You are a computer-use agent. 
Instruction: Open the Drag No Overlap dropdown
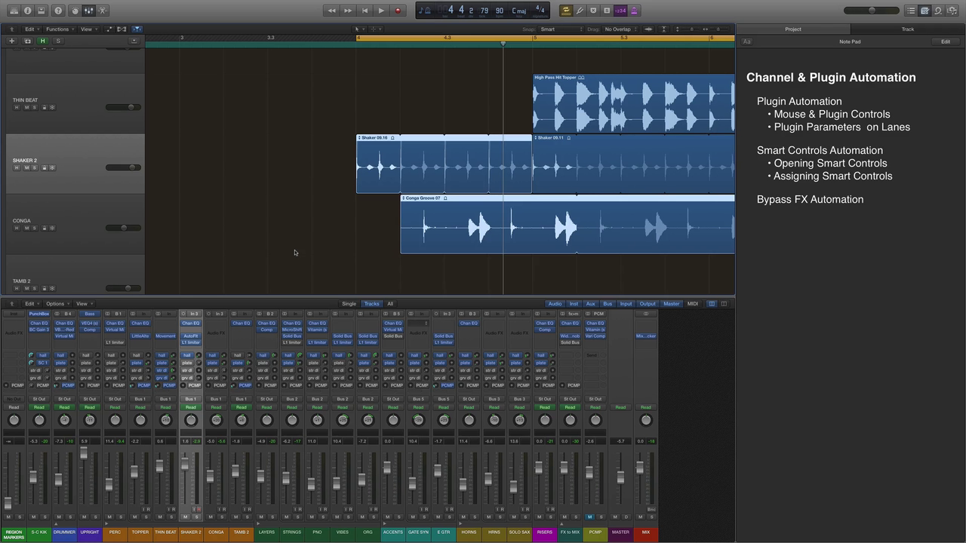(x=620, y=29)
